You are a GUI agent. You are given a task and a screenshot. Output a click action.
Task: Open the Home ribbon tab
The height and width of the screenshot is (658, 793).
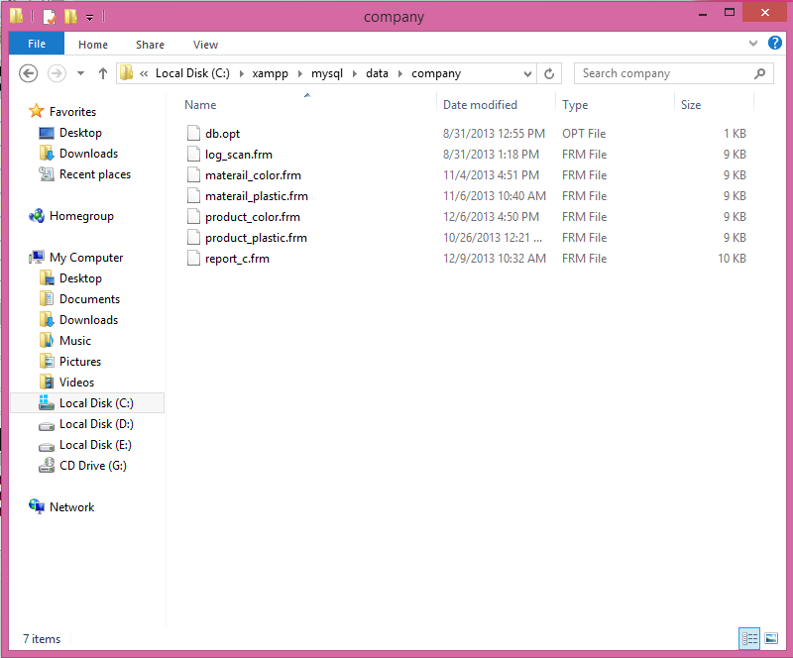93,45
